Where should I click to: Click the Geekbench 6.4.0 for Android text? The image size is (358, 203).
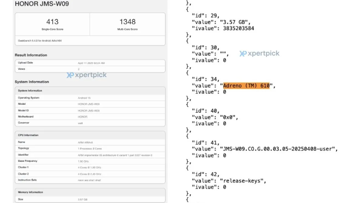(39, 40)
